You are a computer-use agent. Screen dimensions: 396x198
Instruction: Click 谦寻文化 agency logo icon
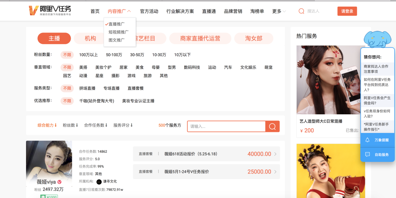click(x=99, y=182)
